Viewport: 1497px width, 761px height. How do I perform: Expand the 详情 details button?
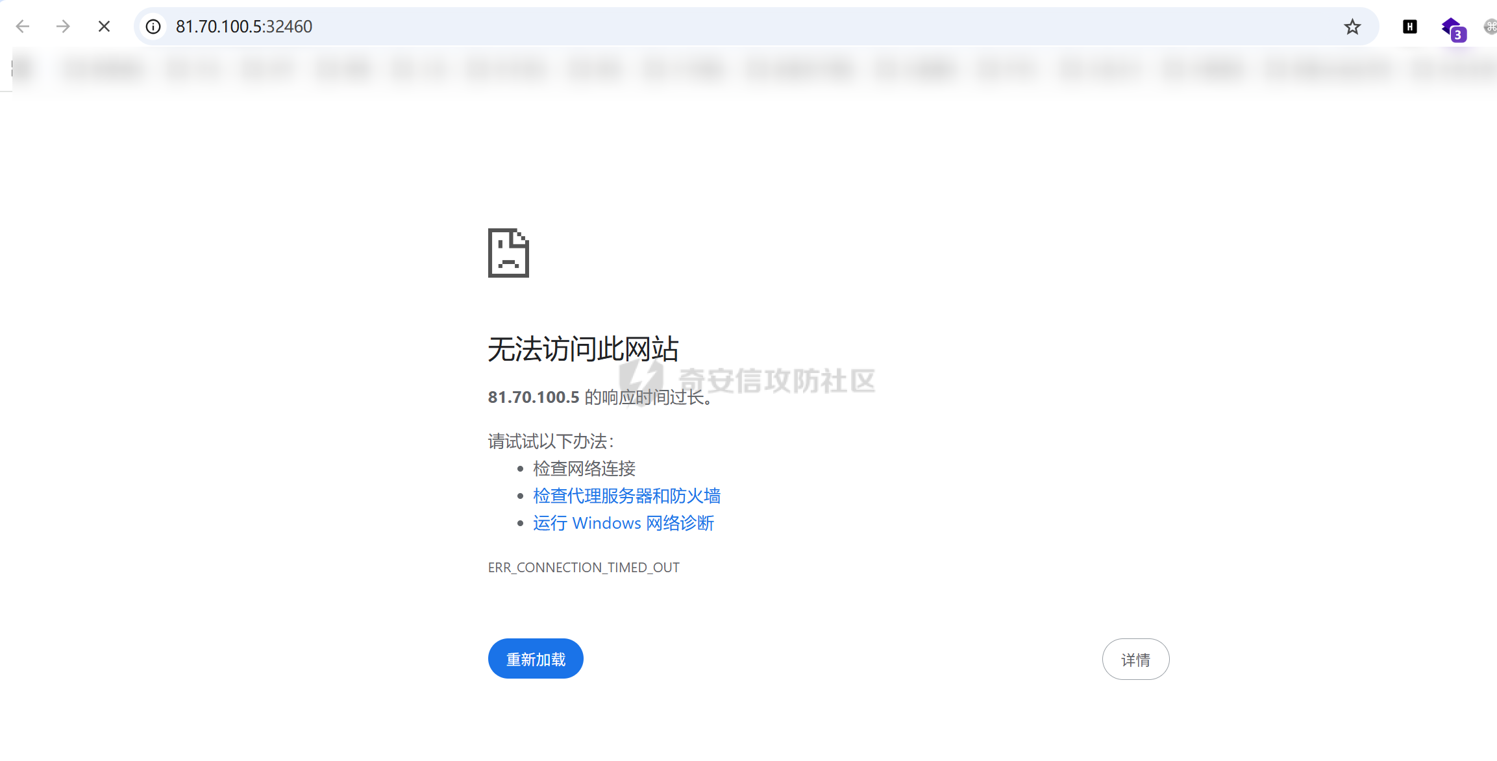[1135, 660]
